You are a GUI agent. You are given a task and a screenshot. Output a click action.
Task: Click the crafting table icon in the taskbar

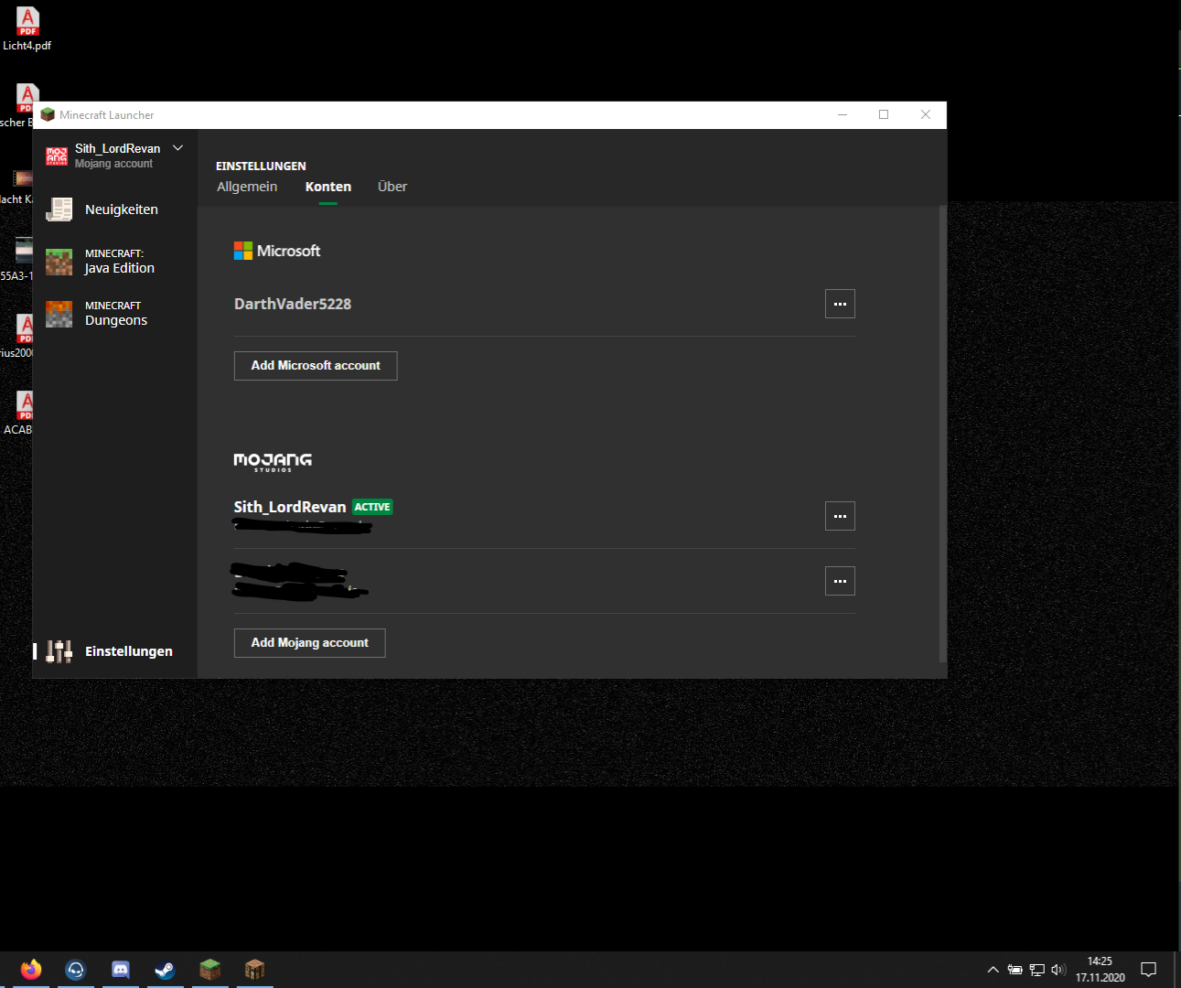coord(255,970)
